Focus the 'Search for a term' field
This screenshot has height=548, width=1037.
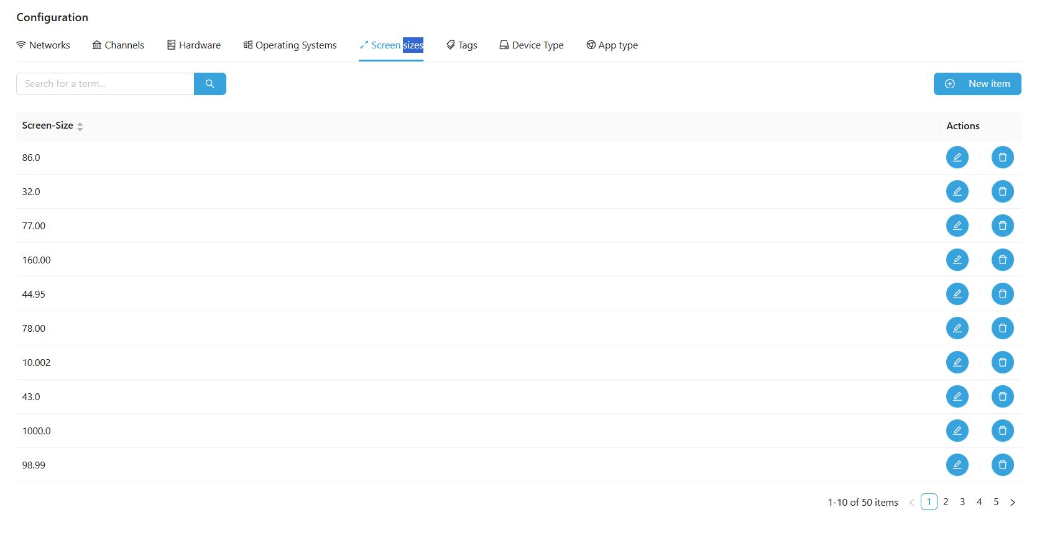[105, 84]
